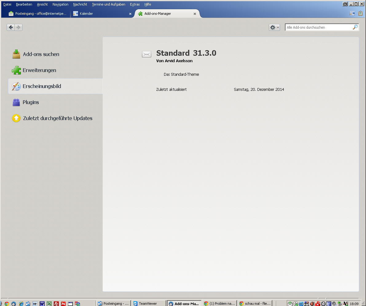Launch Excel from the quick launch bar
Viewport: 366px width, 306px height.
point(49,304)
